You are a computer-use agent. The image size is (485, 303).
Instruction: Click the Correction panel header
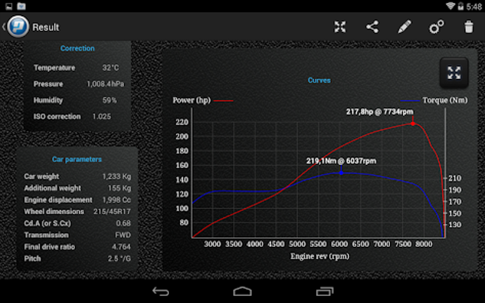[x=77, y=49]
